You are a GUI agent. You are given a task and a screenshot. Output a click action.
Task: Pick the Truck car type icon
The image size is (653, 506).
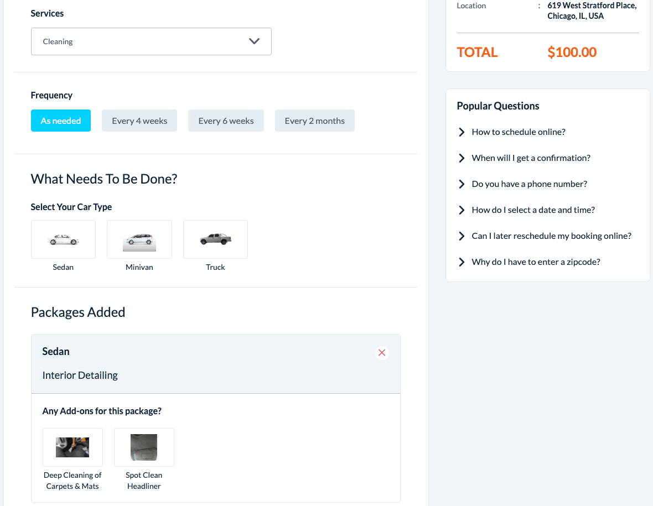point(215,239)
